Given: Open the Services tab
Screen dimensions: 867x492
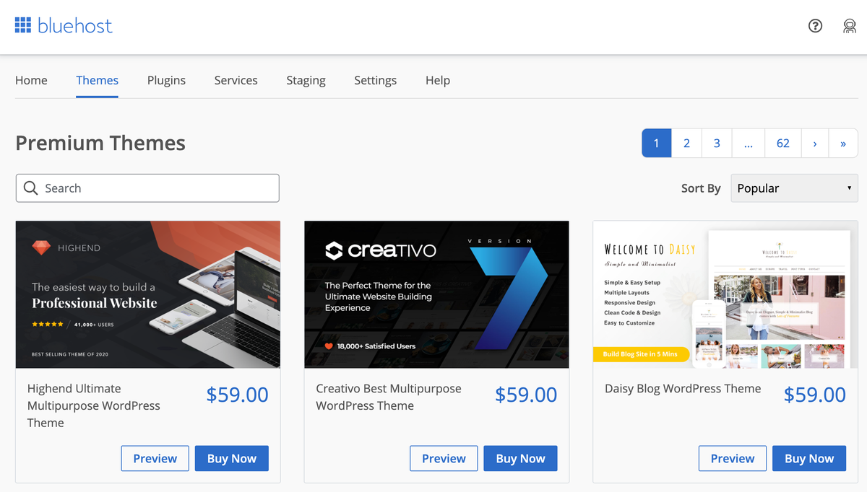Looking at the screenshot, I should pyautogui.click(x=236, y=80).
